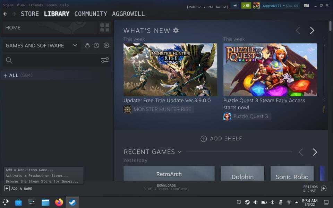Open the Wi-Fi network tray icon
The height and width of the screenshot is (208, 333).
[x=289, y=202]
